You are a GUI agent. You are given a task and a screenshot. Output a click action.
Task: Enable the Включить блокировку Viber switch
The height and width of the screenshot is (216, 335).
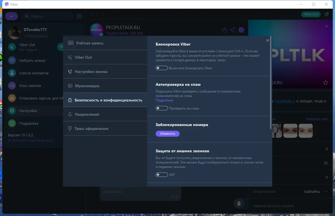pos(162,68)
